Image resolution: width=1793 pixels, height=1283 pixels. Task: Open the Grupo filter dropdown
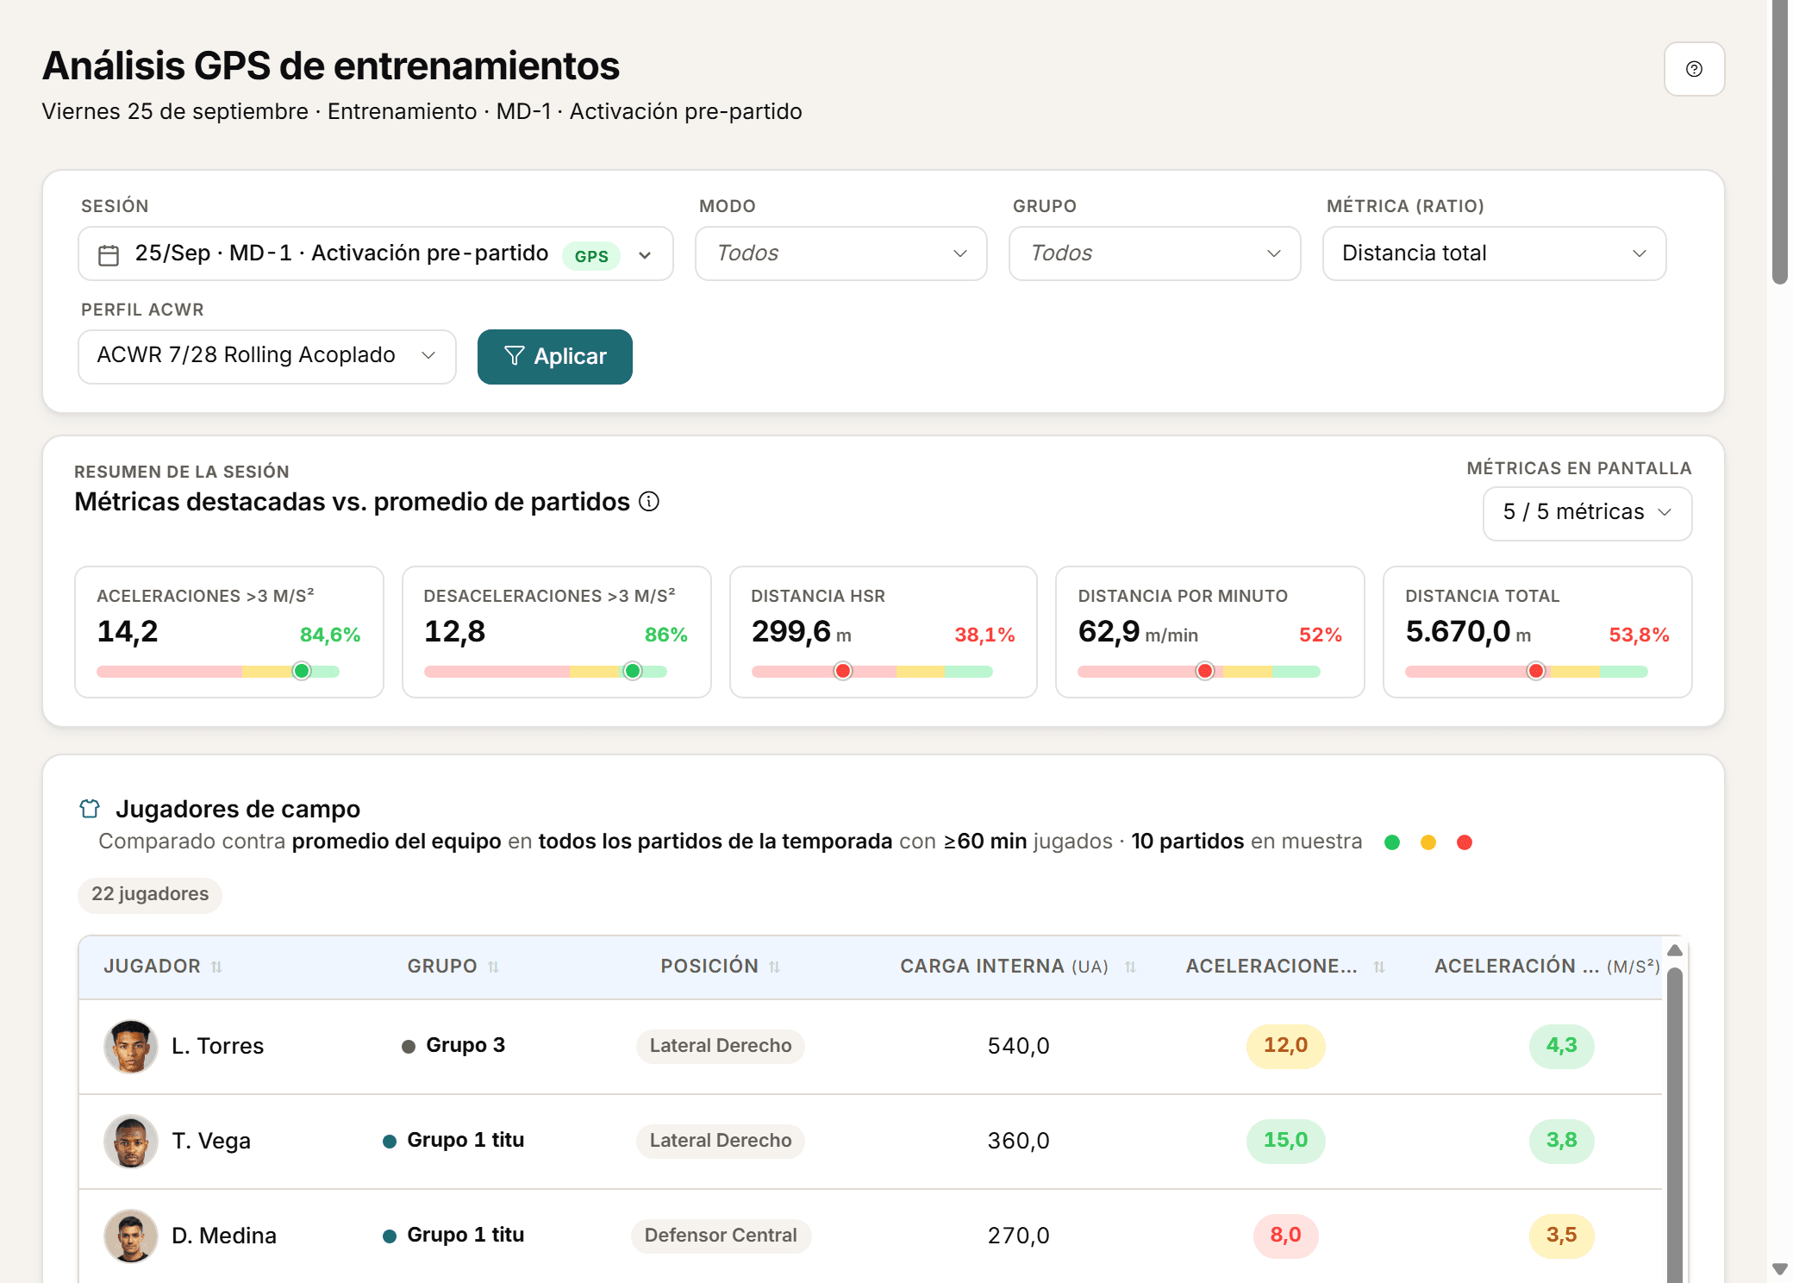(1155, 253)
